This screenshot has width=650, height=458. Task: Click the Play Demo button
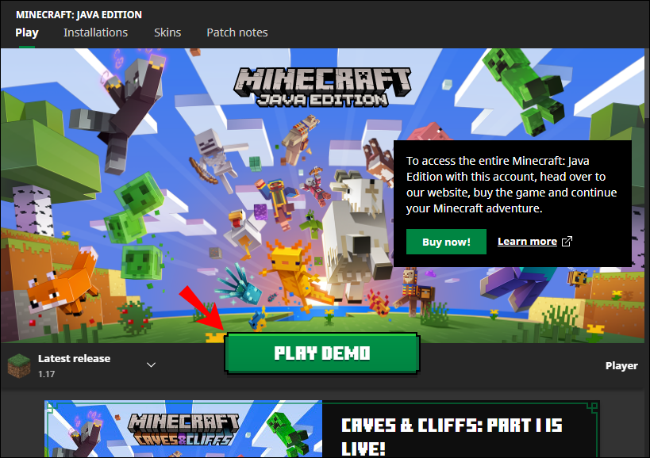coord(321,353)
